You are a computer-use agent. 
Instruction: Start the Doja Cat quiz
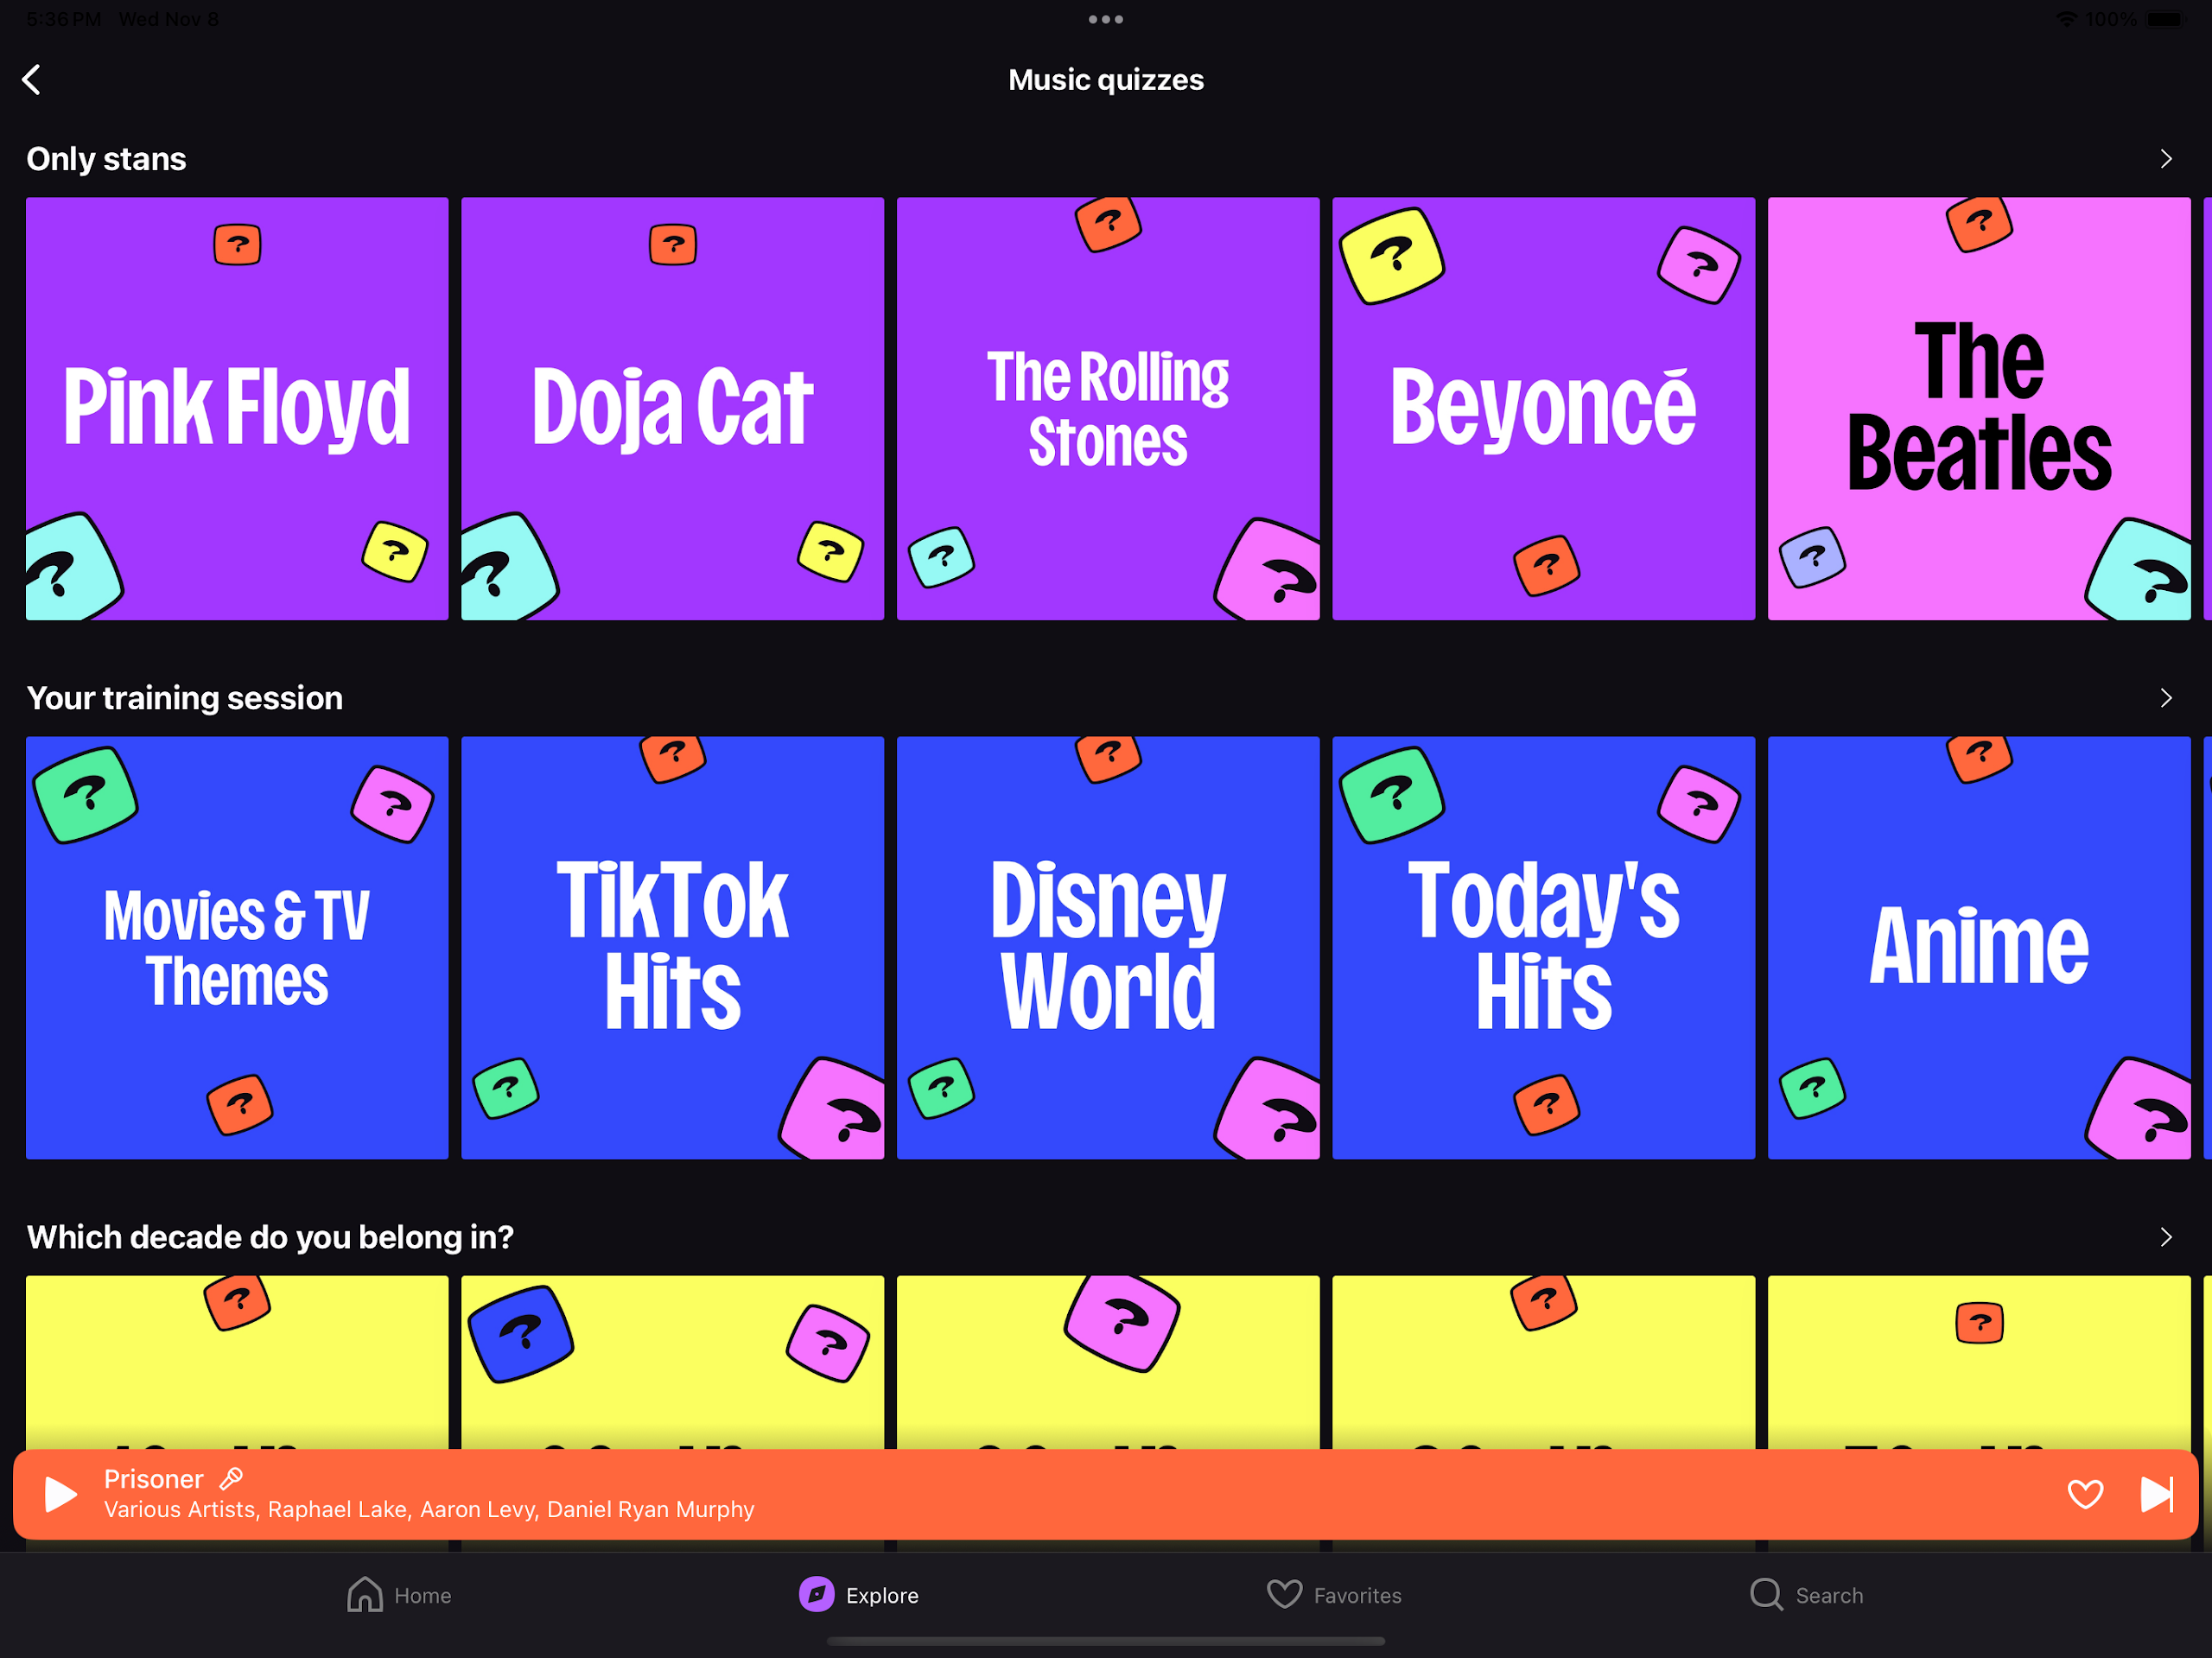[672, 408]
